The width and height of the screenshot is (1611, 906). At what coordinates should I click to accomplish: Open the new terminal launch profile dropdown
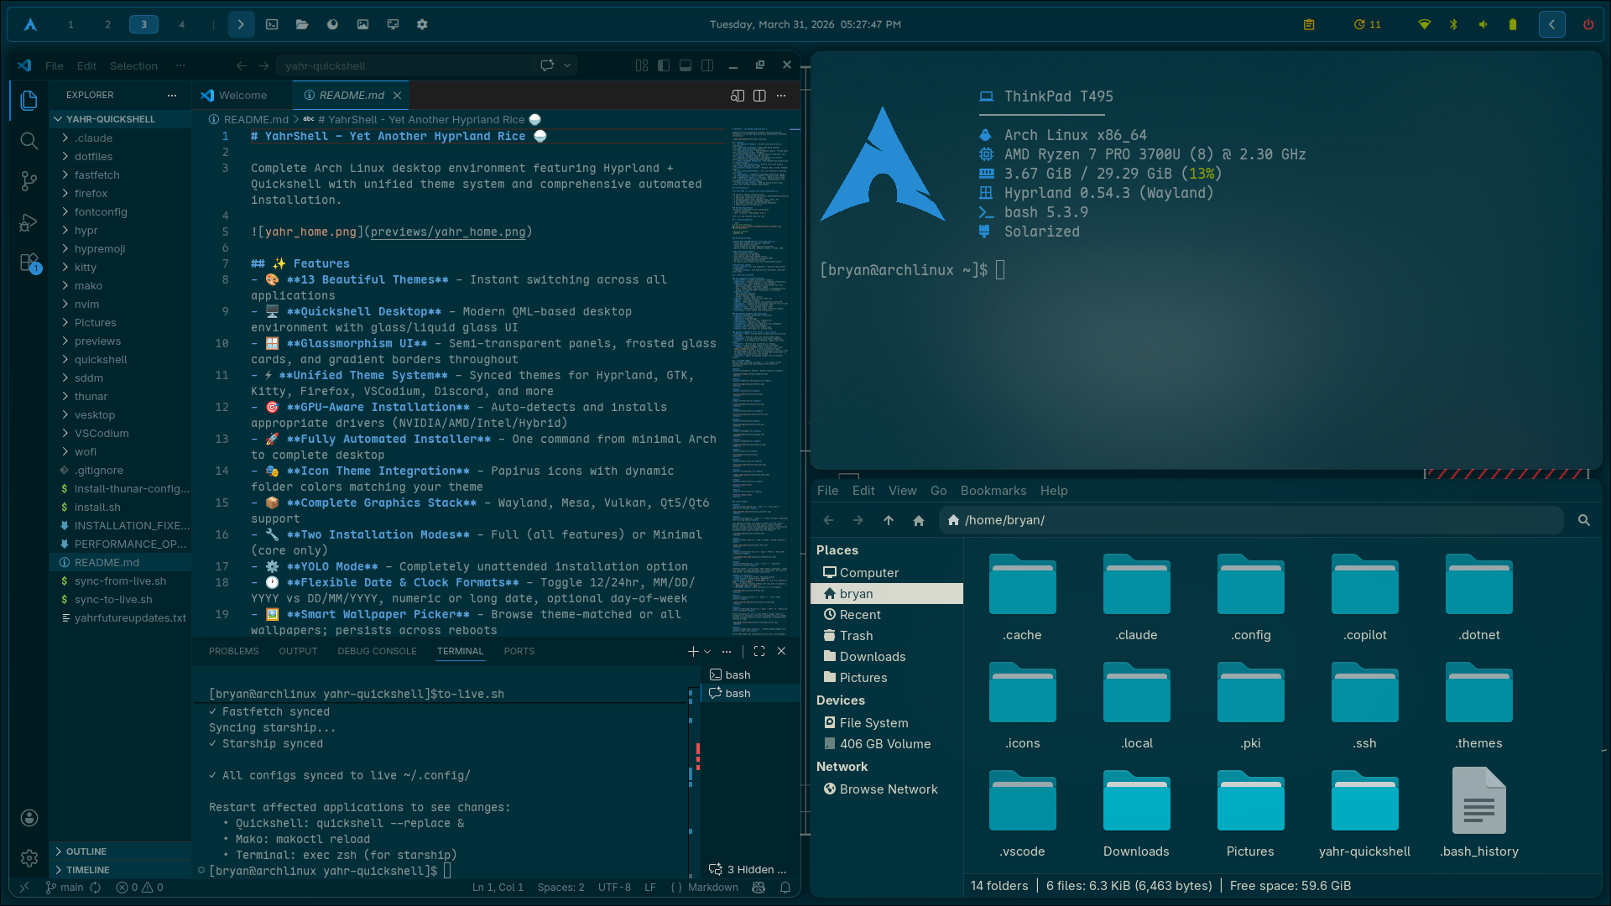[x=707, y=651]
